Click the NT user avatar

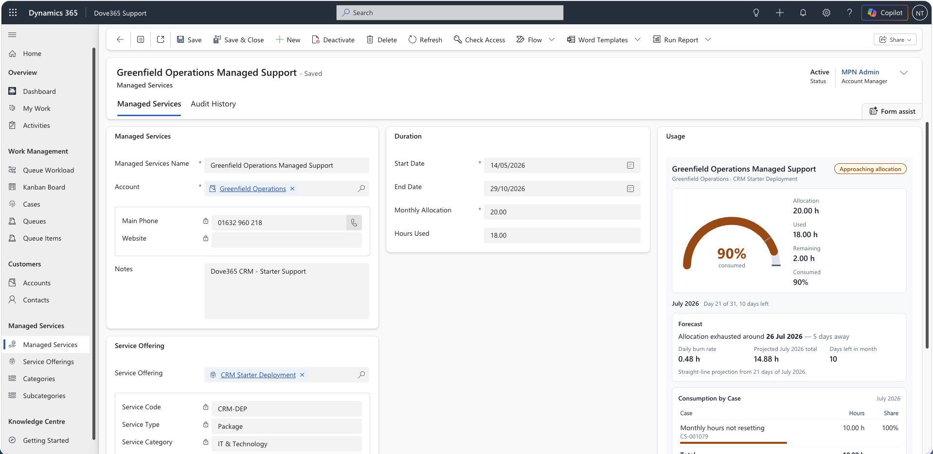pyautogui.click(x=920, y=13)
